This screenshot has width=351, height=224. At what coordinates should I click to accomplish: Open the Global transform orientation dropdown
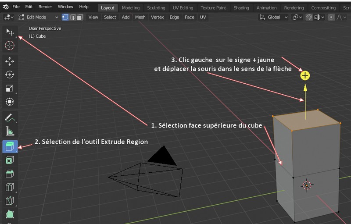click(273, 17)
